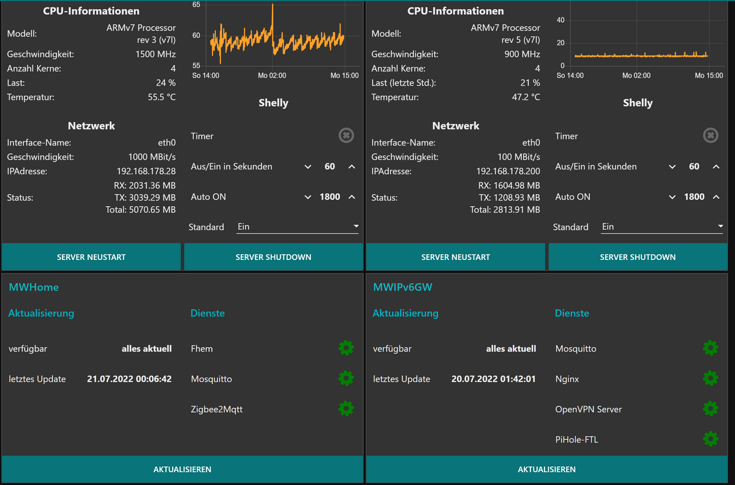Open Standard dropdown in left Shelly panel
The width and height of the screenshot is (735, 485).
click(x=298, y=227)
